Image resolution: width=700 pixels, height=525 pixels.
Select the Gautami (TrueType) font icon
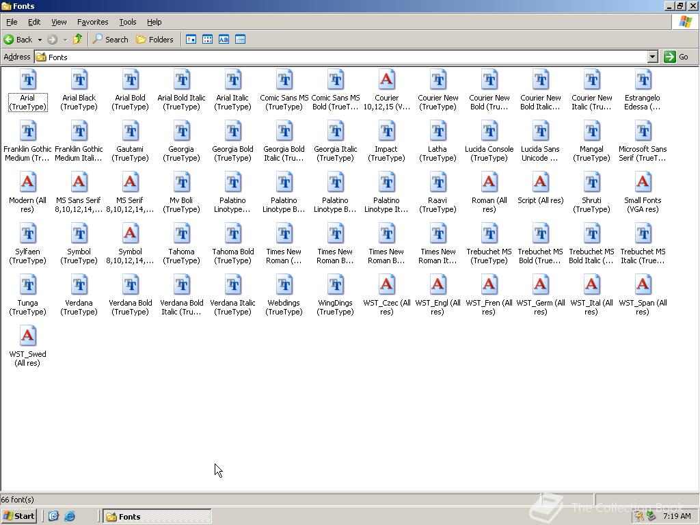[131, 131]
